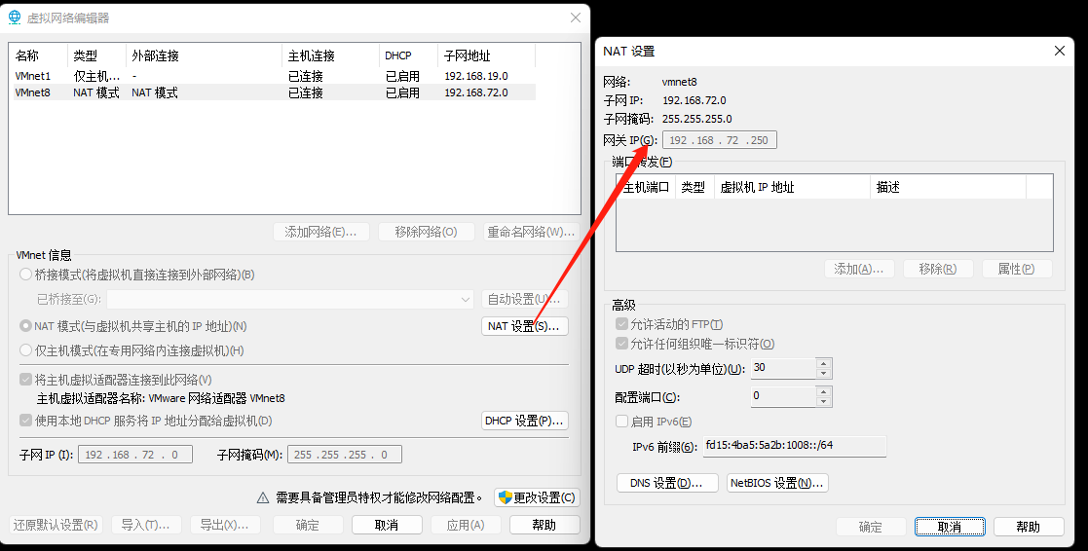Click 取消 in Virtual Network Editor
Screen dimensions: 1088x551
387,526
